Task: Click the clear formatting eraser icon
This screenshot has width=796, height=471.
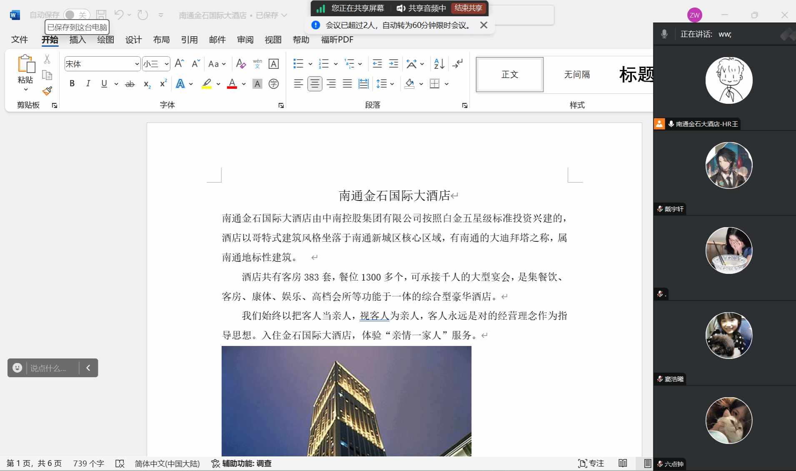Action: coord(240,64)
